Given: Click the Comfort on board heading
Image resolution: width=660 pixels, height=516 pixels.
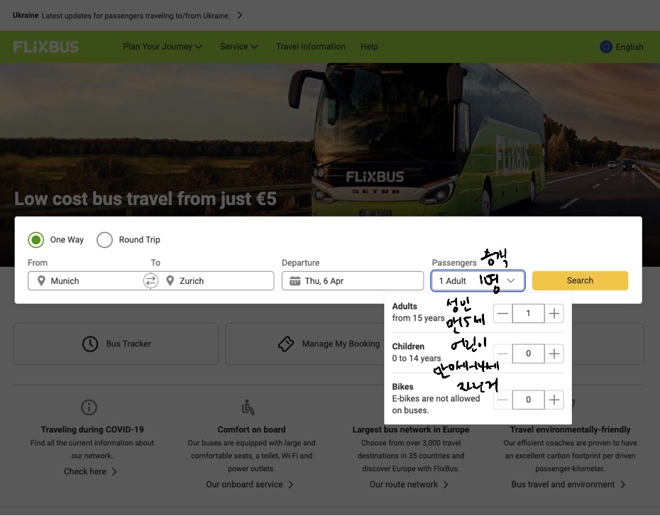Looking at the screenshot, I should tap(251, 429).
